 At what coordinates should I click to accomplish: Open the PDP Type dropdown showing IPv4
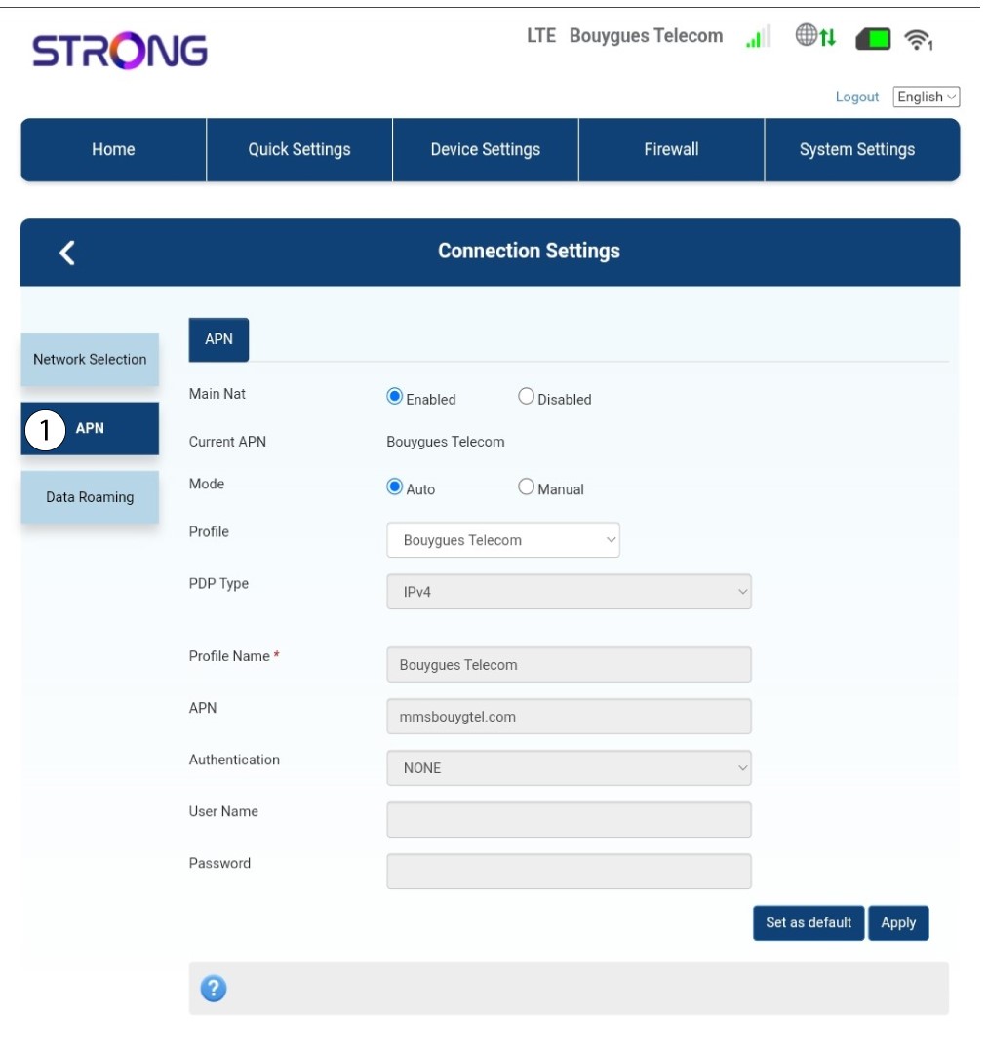[x=570, y=592]
